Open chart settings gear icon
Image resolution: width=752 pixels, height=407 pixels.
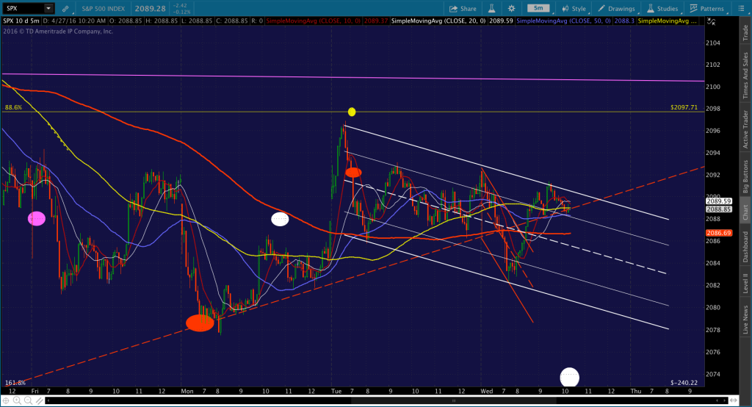point(512,9)
